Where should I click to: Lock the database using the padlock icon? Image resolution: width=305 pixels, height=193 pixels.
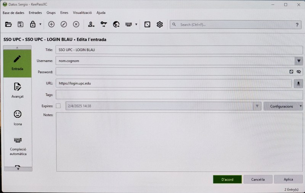point(33,24)
